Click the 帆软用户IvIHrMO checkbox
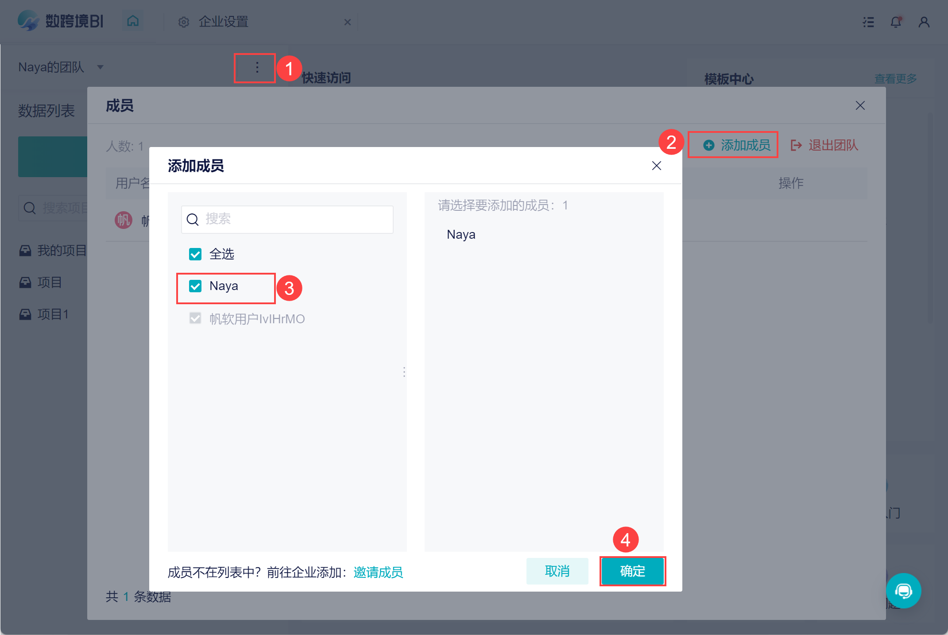Image resolution: width=948 pixels, height=635 pixels. coord(195,318)
